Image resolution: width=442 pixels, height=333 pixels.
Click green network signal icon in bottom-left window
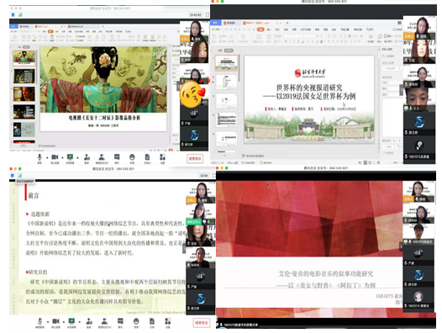pyautogui.click(x=20, y=176)
